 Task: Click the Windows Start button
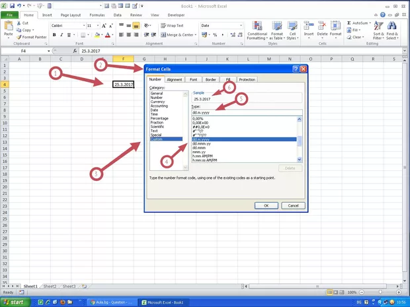17,302
